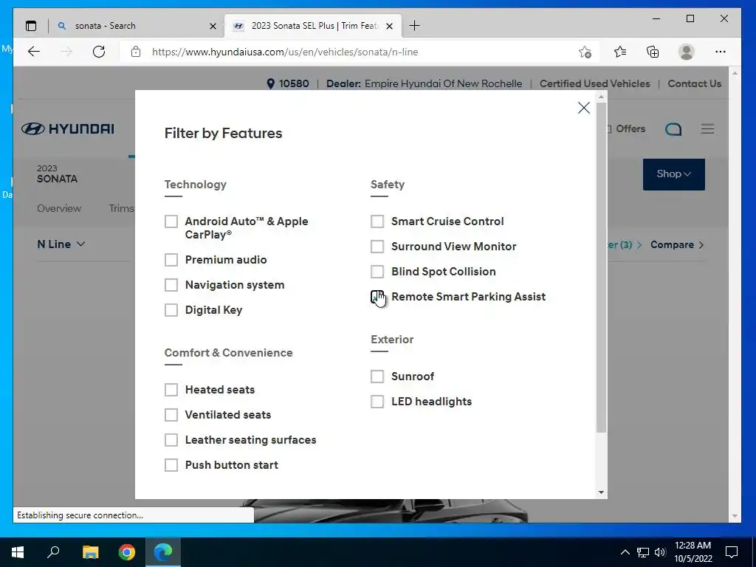Tick the Push button start checkbox

[x=171, y=465]
